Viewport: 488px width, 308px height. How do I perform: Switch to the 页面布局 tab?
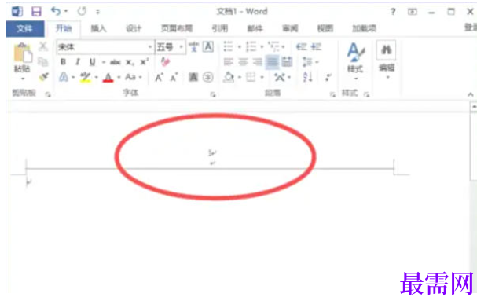(x=177, y=28)
